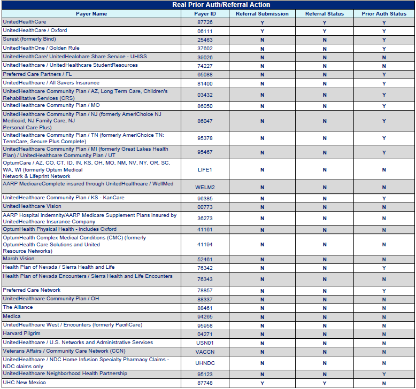Click Referral Status N for Medica row
Image resolution: width=416 pixels, height=389 pixels.
click(325, 317)
